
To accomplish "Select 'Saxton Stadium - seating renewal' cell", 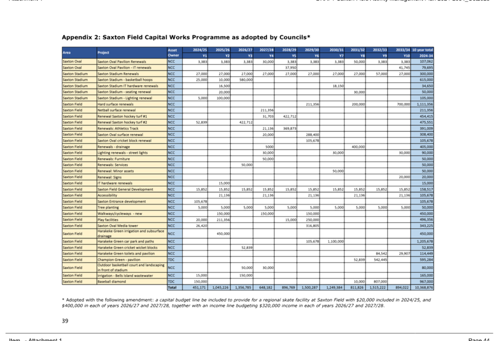I will (132, 92).
